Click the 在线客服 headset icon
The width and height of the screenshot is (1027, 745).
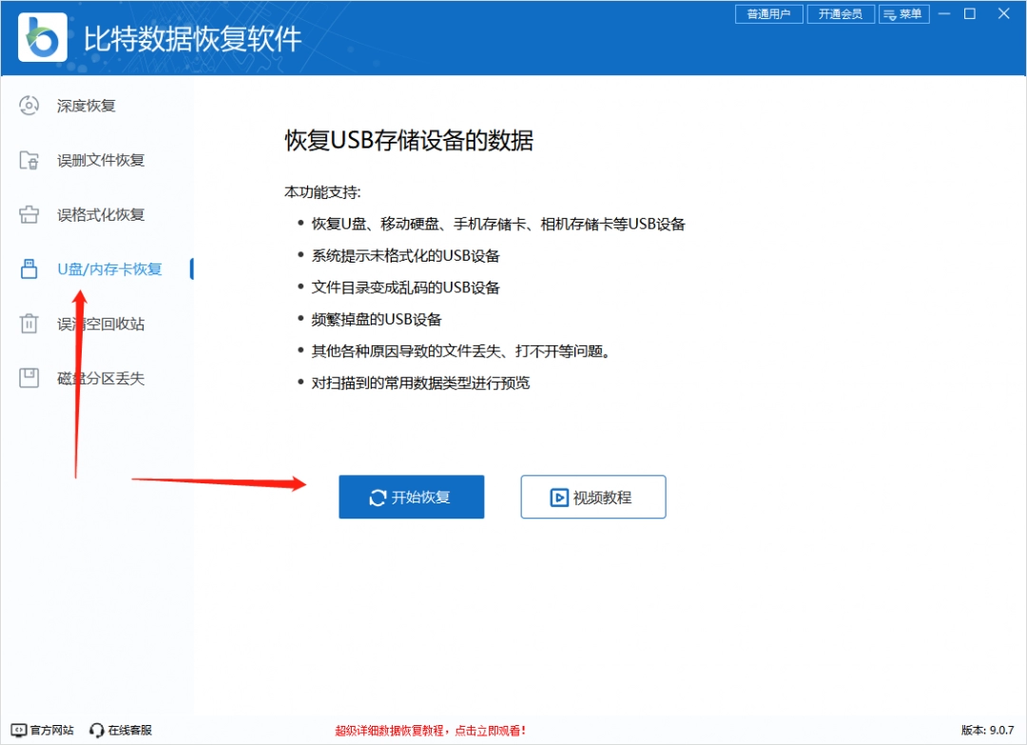coord(96,730)
